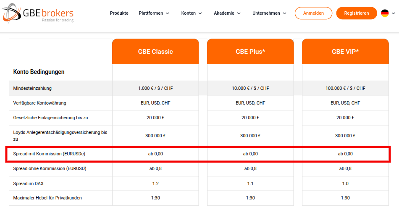The height and width of the screenshot is (207, 399).
Task: Click EUR, USD, CHF under GBE VIP
Action: (x=345, y=103)
